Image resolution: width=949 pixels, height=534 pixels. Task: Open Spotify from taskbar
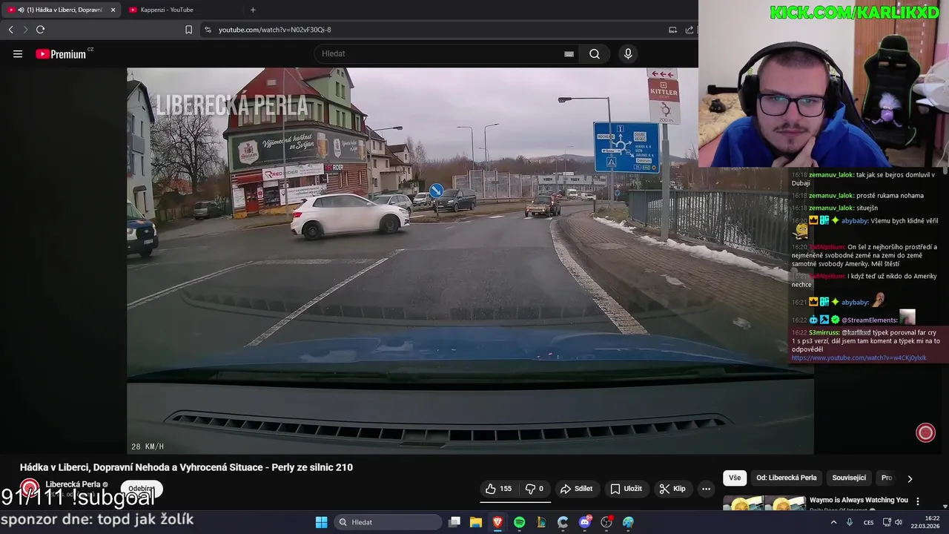(x=519, y=522)
